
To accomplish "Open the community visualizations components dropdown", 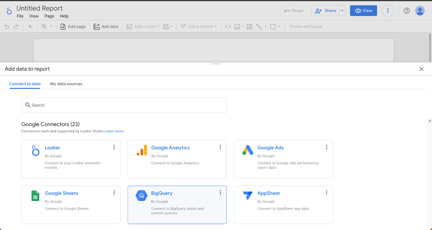I will 167,27.
